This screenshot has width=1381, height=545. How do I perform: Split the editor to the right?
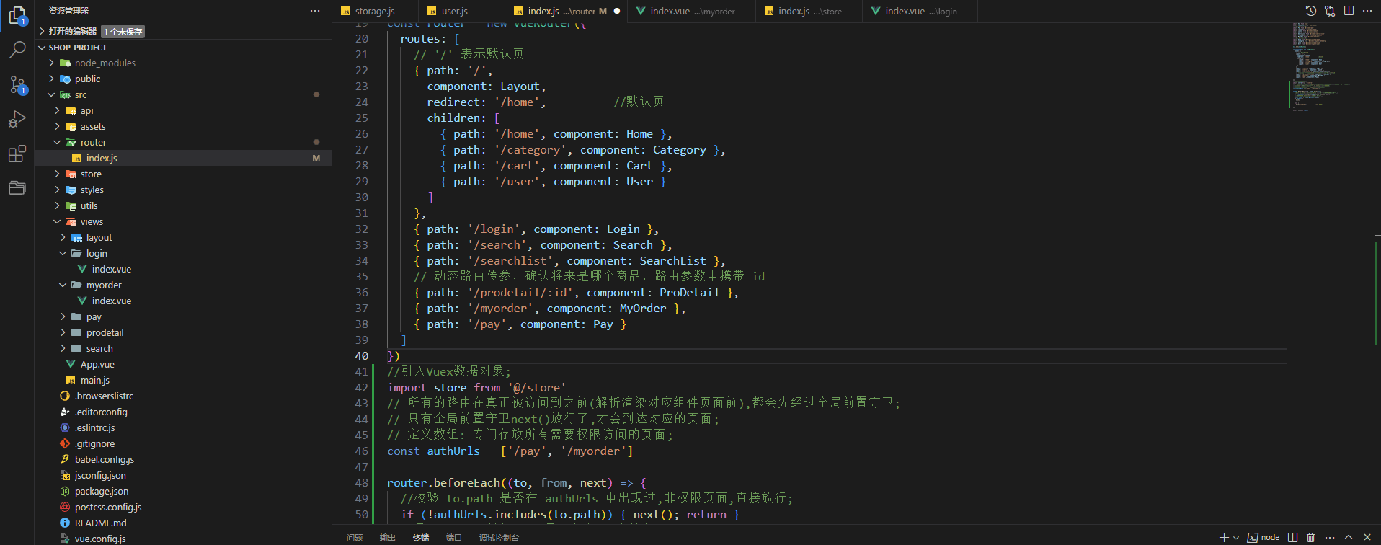1349,11
